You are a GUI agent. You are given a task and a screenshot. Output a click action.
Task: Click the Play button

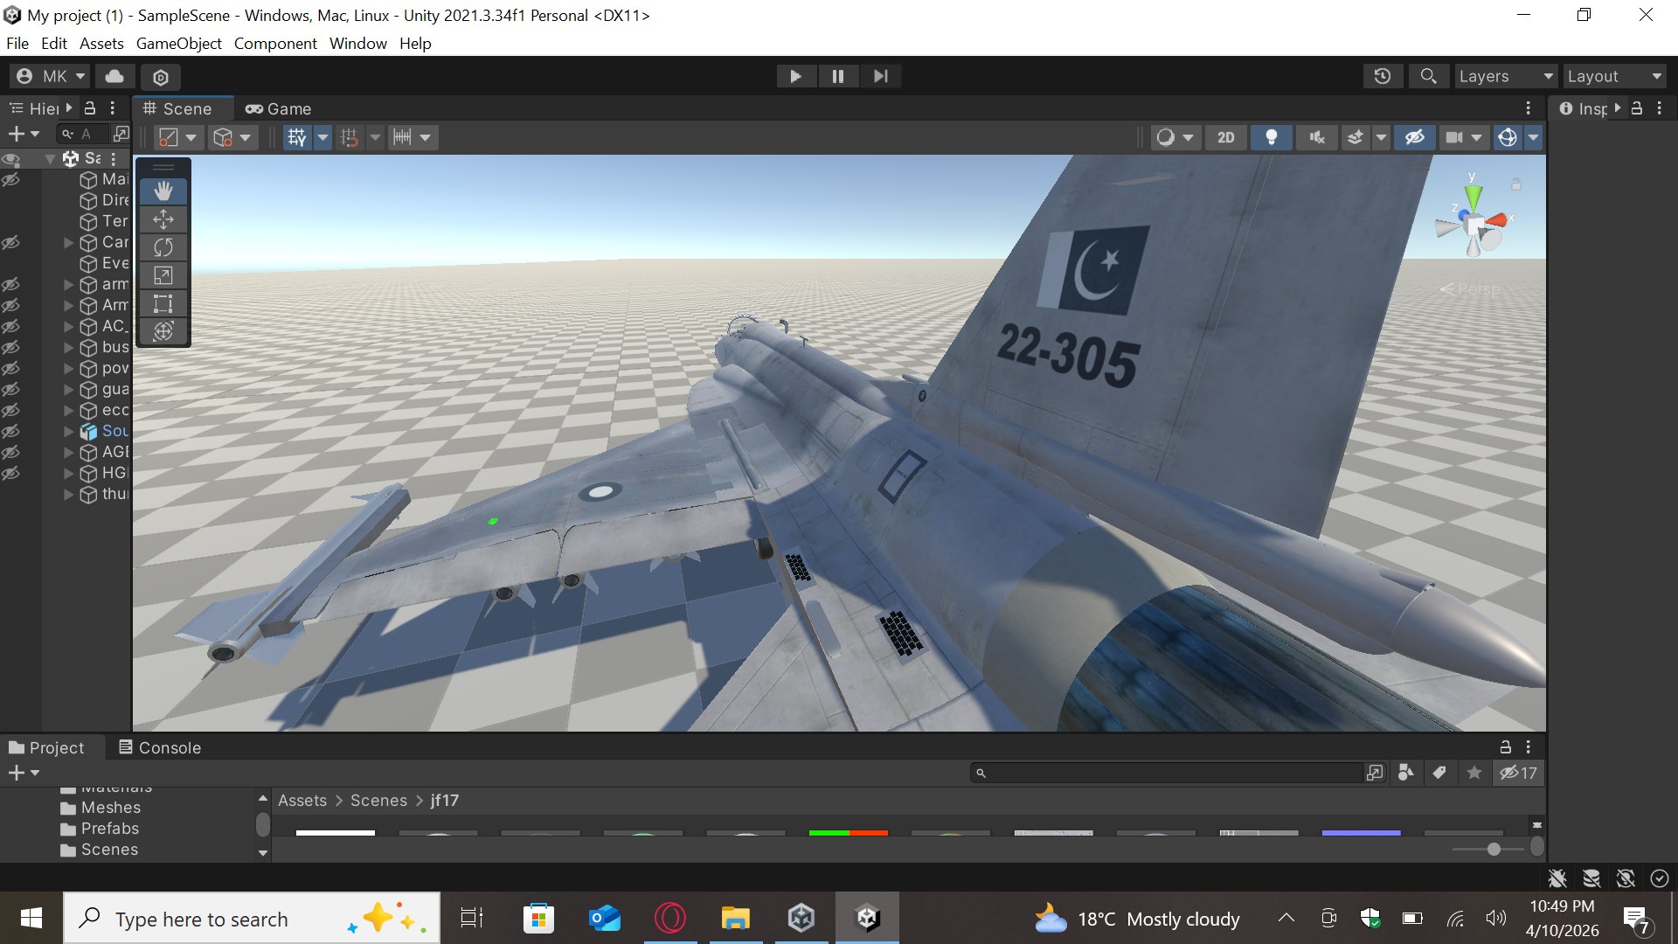[795, 76]
